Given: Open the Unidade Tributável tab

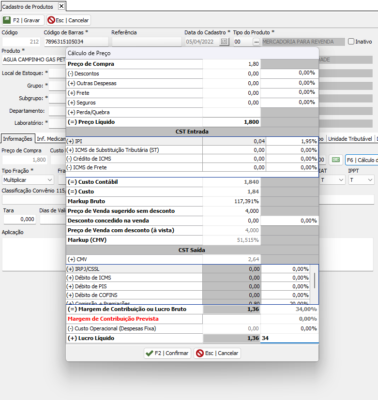Looking at the screenshot, I should 350,139.
